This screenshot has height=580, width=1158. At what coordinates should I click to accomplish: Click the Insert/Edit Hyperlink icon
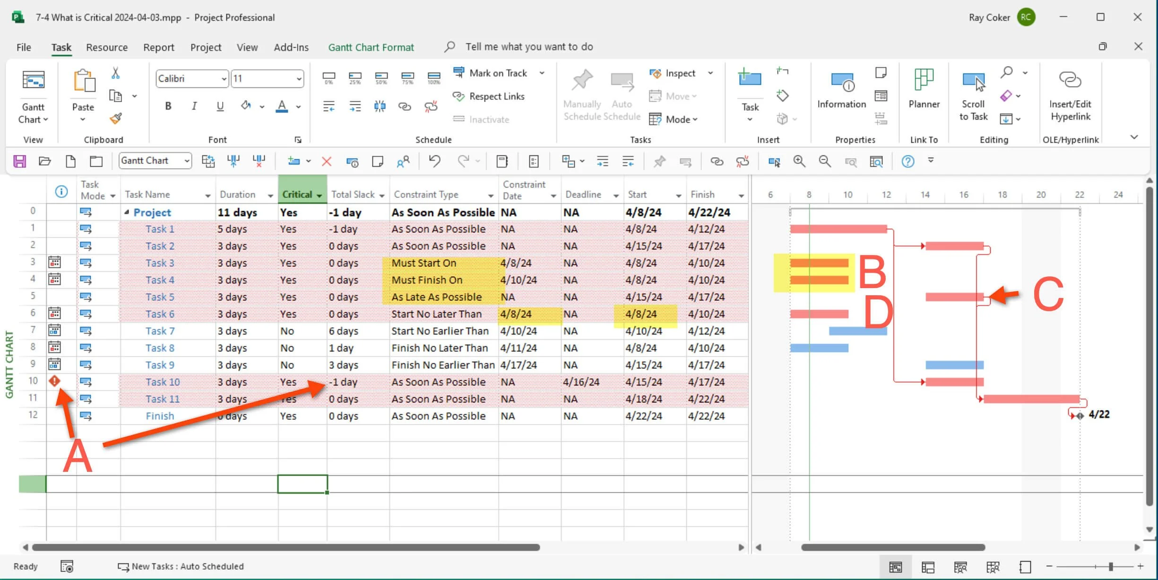pos(1070,80)
